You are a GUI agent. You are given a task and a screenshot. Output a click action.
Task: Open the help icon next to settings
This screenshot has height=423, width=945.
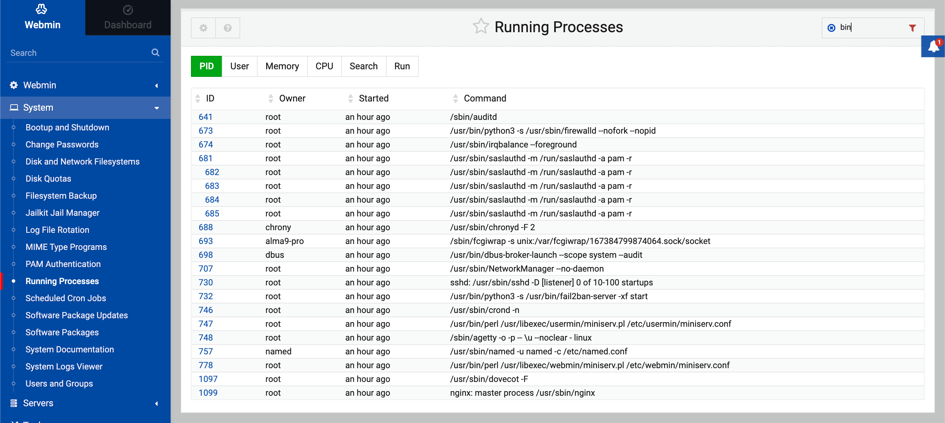(x=227, y=28)
